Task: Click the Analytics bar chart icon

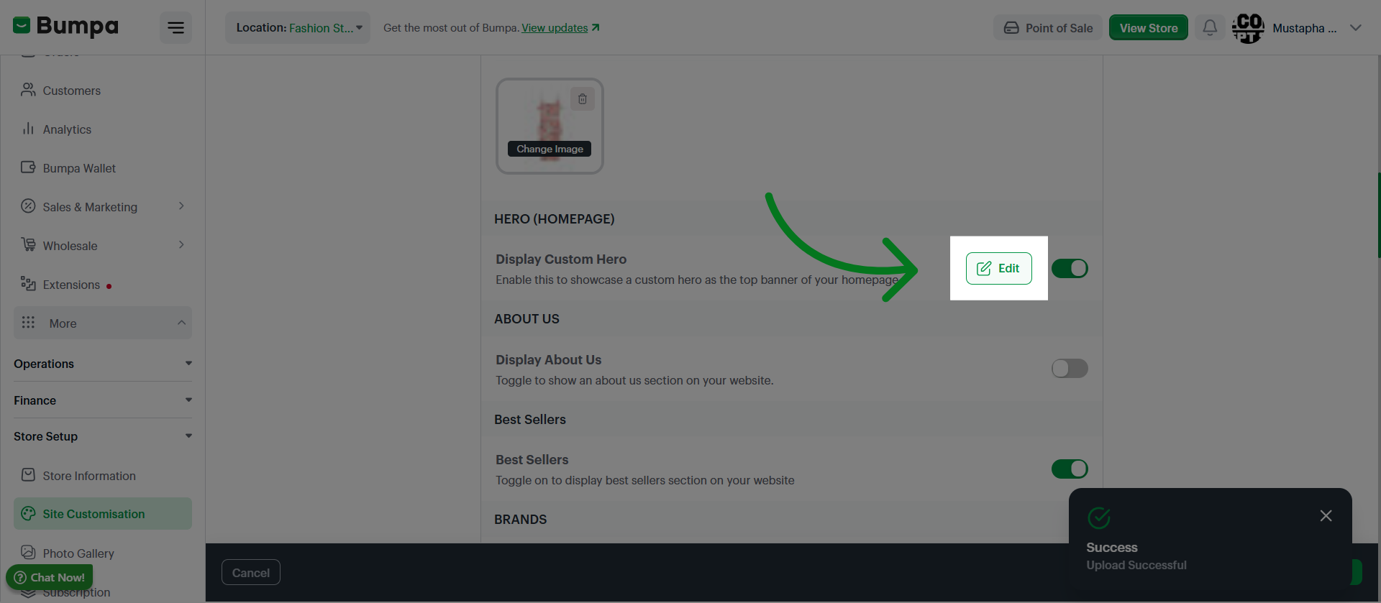Action: pos(28,129)
